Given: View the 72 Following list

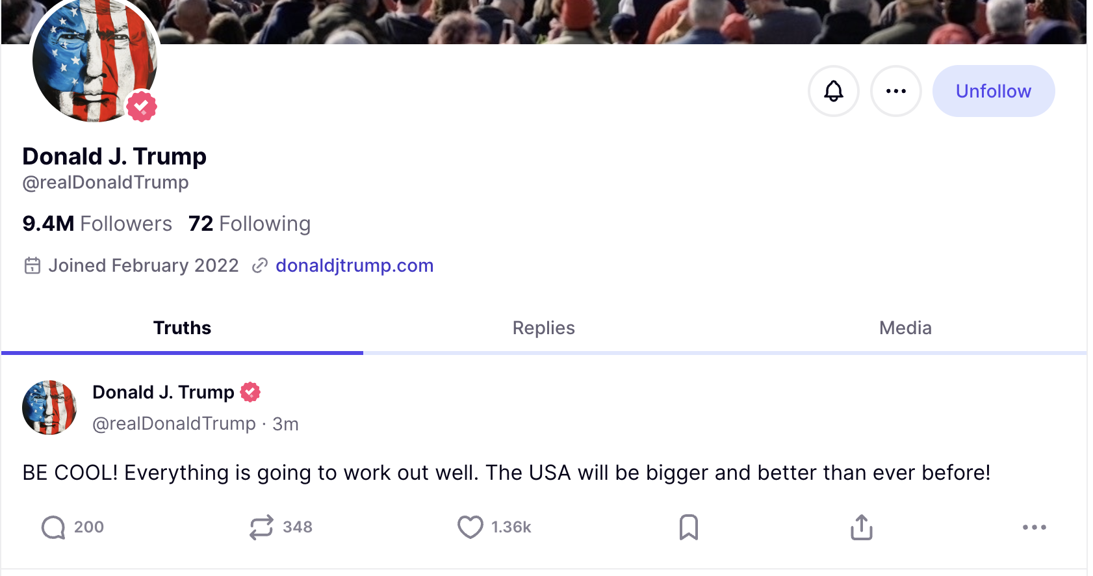Looking at the screenshot, I should (x=250, y=224).
